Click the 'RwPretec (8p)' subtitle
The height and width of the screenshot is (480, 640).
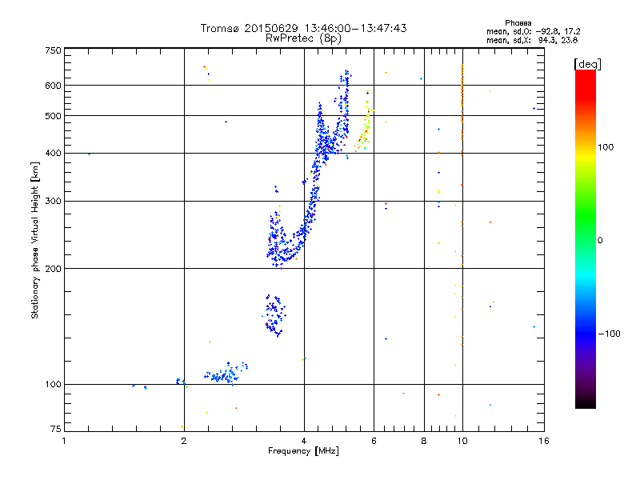[303, 38]
